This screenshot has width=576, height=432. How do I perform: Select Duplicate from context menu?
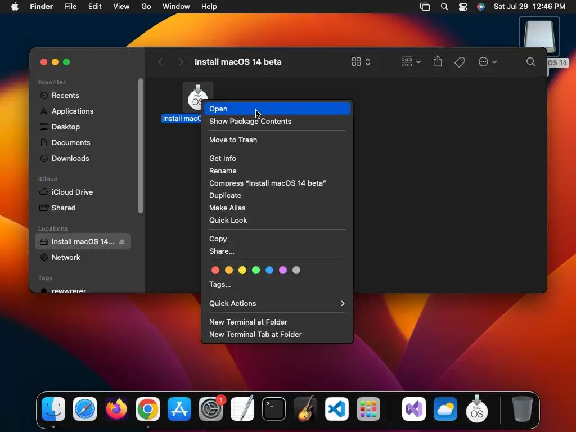pos(277,195)
